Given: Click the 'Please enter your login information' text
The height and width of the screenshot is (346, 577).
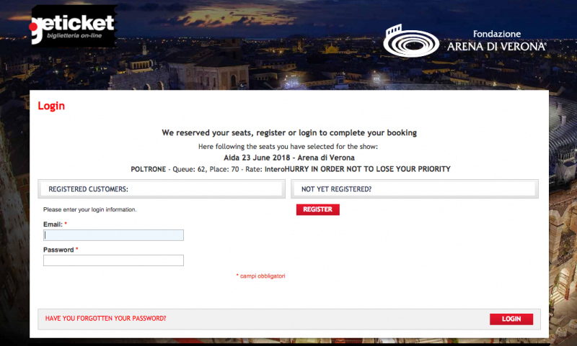Looking at the screenshot, I should (89, 209).
